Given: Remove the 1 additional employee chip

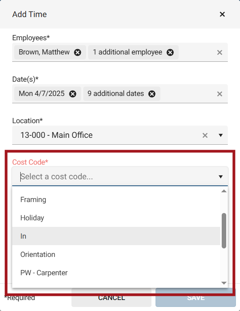Looking at the screenshot, I should [x=170, y=52].
